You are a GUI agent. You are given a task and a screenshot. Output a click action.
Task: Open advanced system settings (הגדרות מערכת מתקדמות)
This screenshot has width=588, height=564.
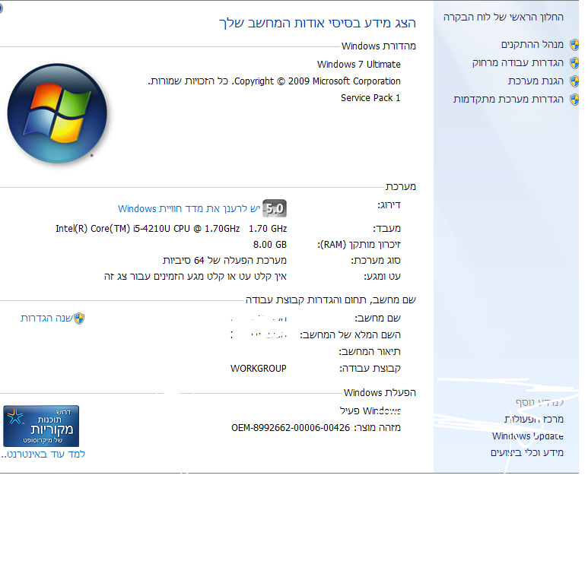click(508, 100)
